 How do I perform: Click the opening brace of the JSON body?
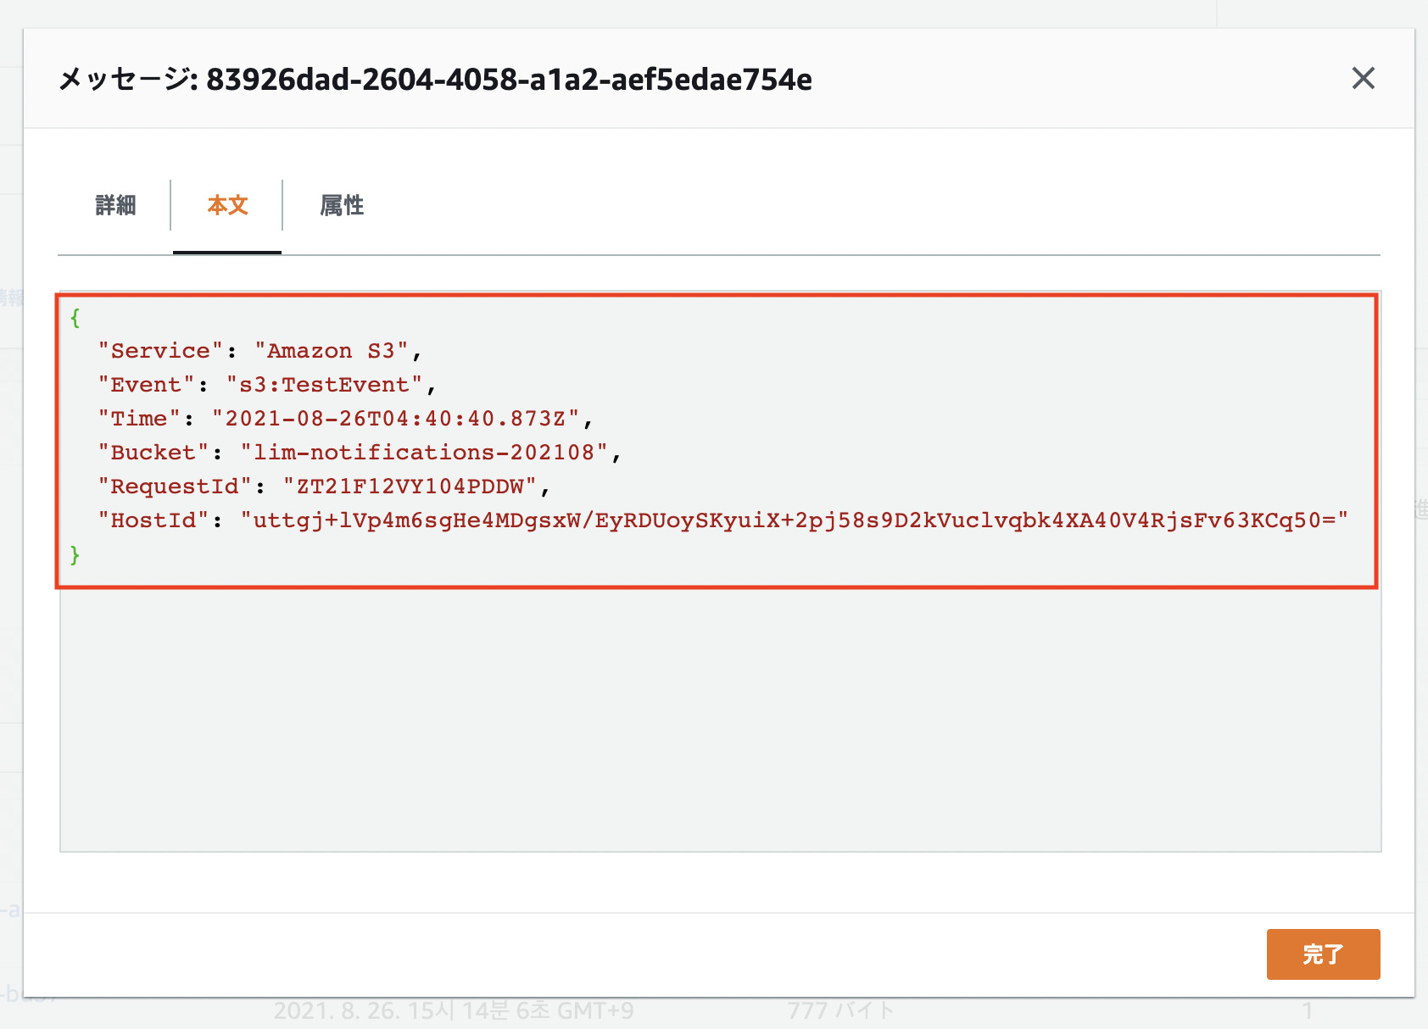(x=75, y=316)
